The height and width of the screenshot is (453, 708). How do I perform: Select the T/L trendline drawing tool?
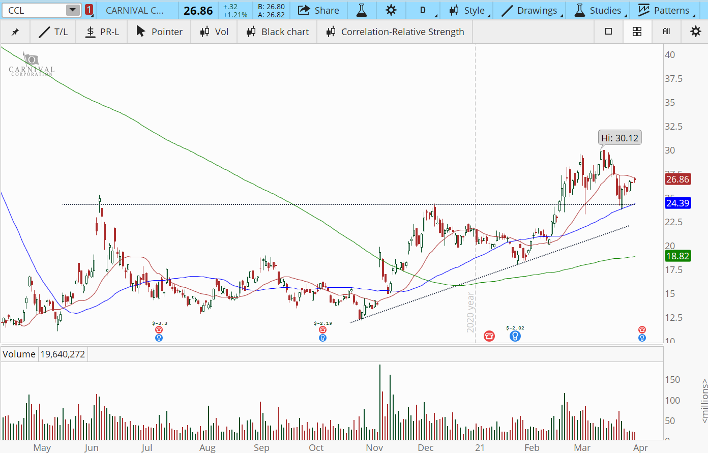[x=53, y=32]
